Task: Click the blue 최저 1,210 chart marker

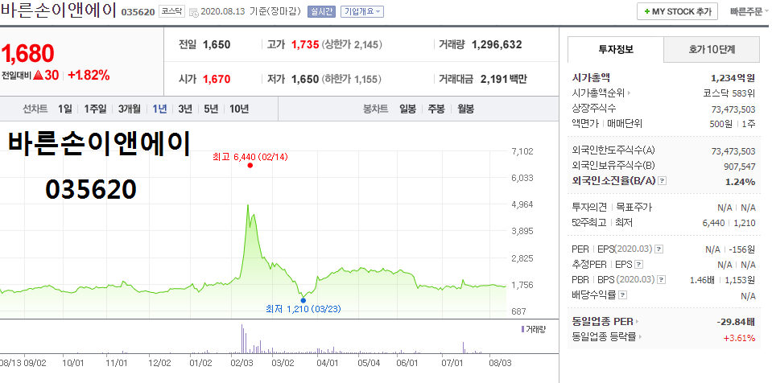Action: pyautogui.click(x=303, y=300)
